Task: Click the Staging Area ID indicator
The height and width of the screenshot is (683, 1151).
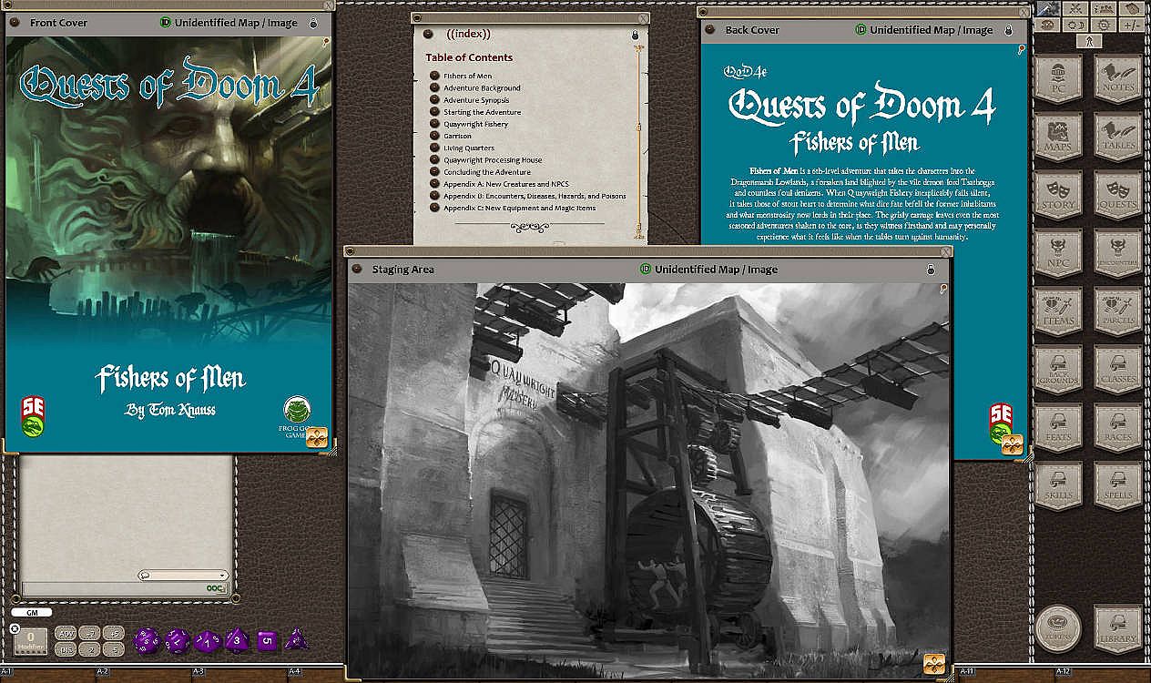Action: point(646,270)
